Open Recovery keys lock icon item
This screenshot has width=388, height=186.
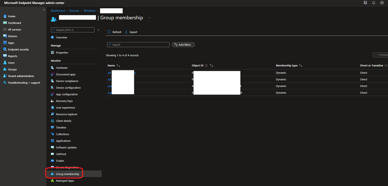point(53,101)
